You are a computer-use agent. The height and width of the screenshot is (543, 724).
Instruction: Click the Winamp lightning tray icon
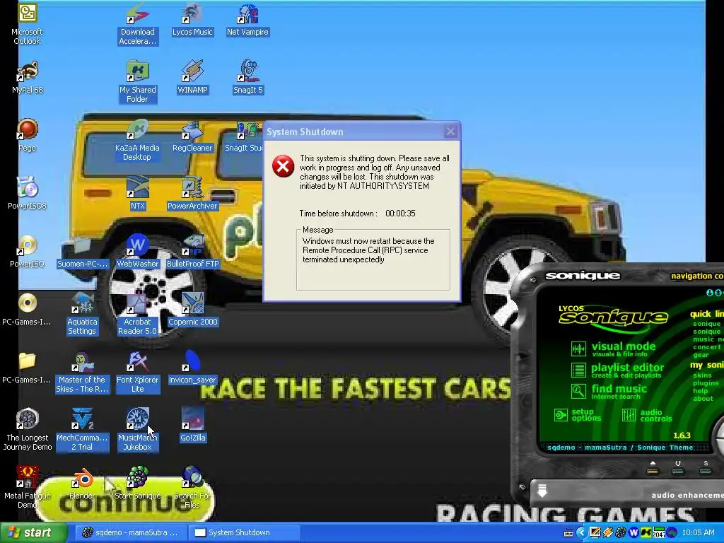click(x=607, y=533)
